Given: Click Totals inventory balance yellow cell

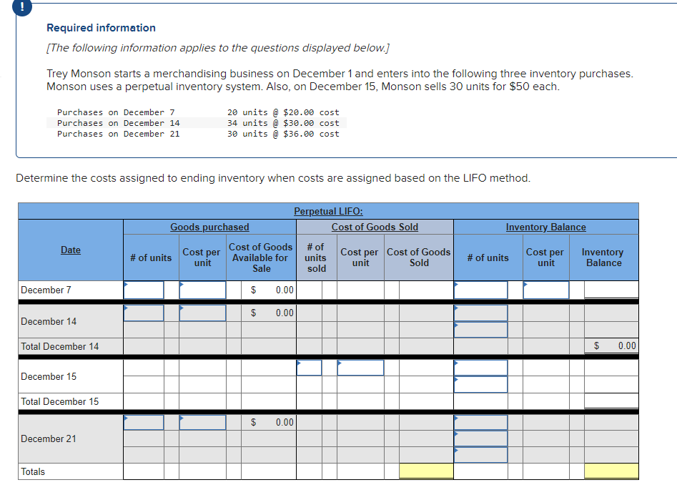Looking at the screenshot, I should (611, 471).
